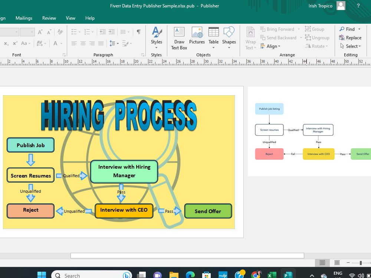The image size is (371, 278).
Task: Click the user account avatar icon
Action: (x=341, y=6)
